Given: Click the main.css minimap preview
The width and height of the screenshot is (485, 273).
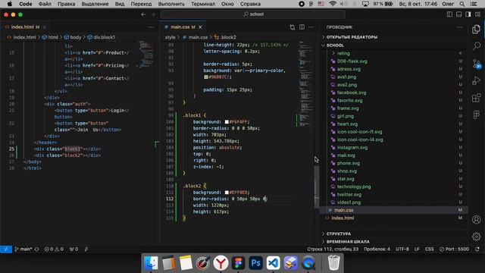Looking at the screenshot, I should pos(305,83).
